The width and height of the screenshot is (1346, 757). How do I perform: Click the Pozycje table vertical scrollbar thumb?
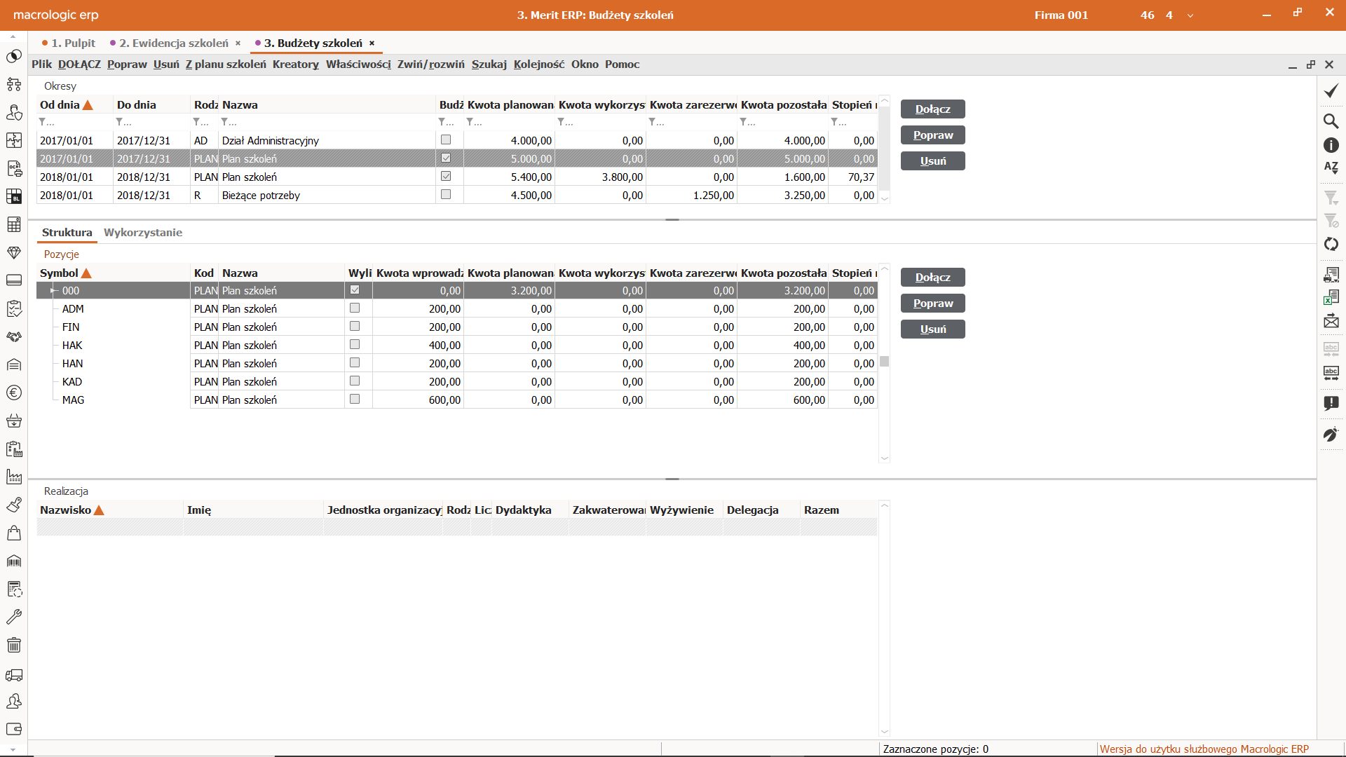(x=885, y=362)
